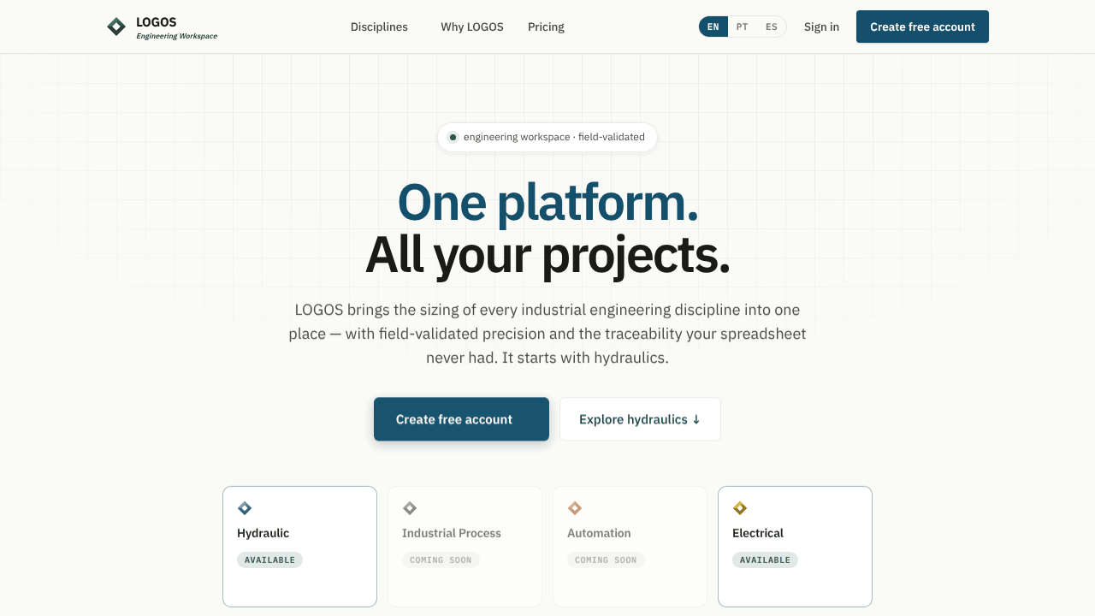
Task: Open the Pricing page
Action: (x=546, y=27)
